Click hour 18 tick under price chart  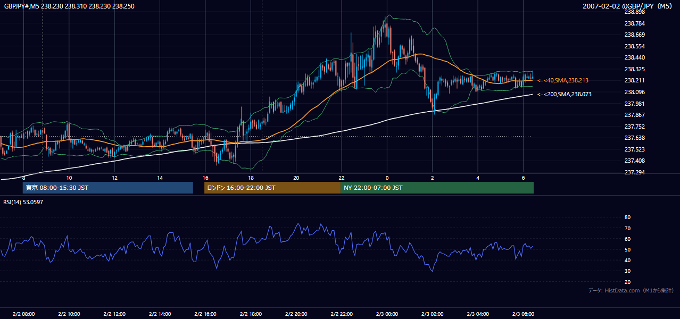tap(251, 178)
